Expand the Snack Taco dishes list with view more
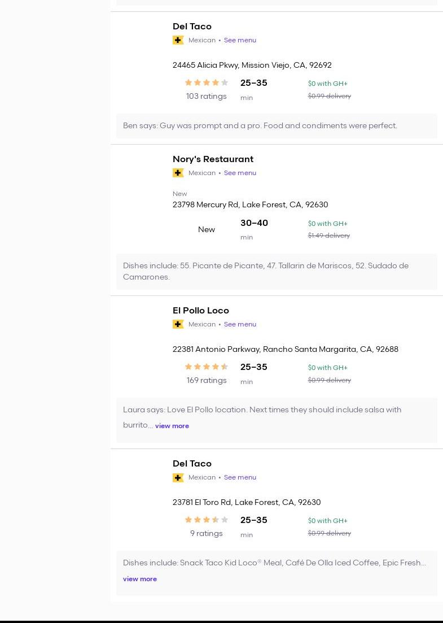 [140, 579]
